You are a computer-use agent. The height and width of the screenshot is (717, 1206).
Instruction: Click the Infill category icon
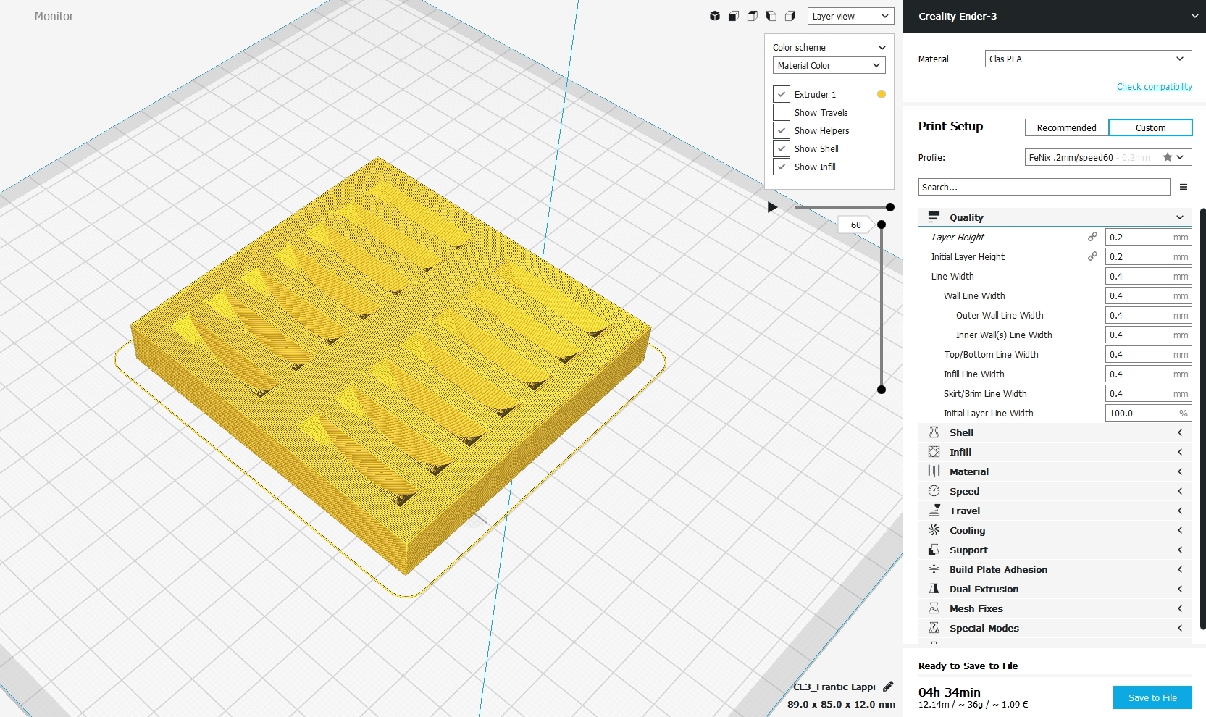click(934, 452)
